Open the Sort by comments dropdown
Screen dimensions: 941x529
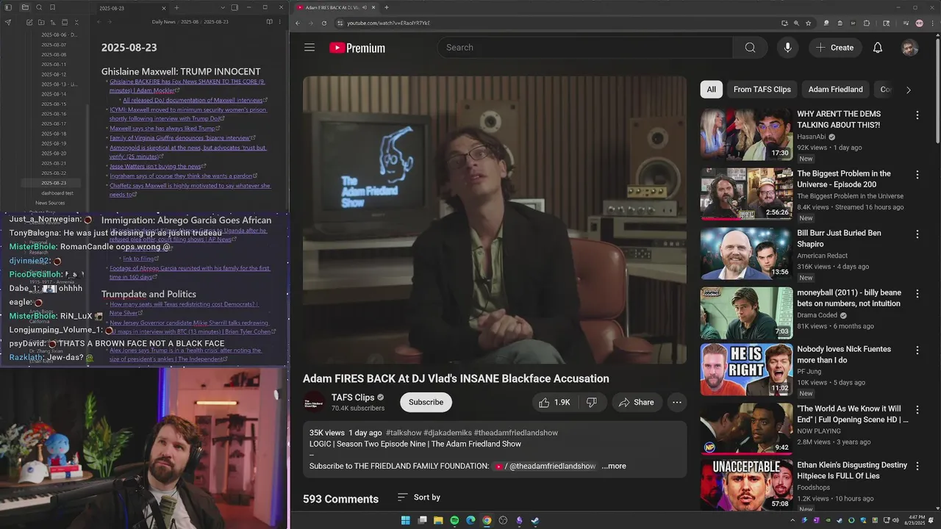click(419, 497)
